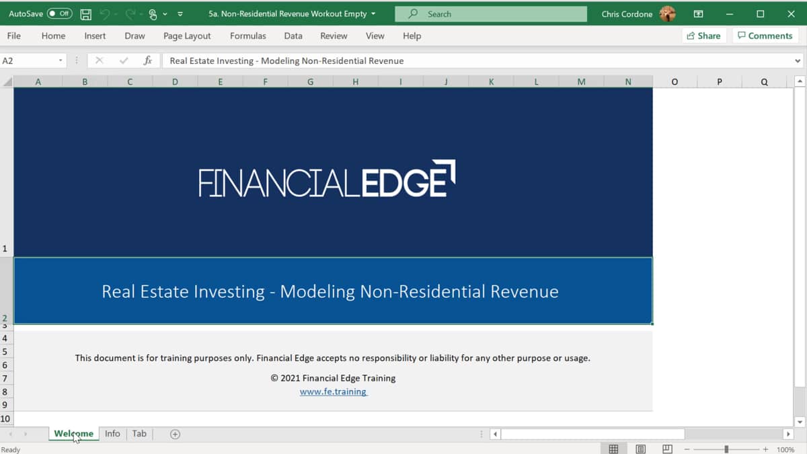Expand the formula bar chevron
The image size is (807, 454).
[798, 61]
